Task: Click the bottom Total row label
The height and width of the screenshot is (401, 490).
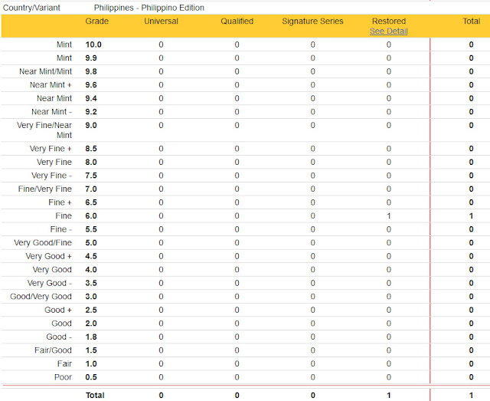Action: click(95, 395)
